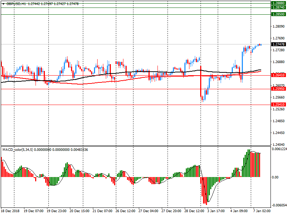The height and width of the screenshot is (215, 287).
Task: Click the 18 Dec 2018 date label
Action: click(x=11, y=211)
